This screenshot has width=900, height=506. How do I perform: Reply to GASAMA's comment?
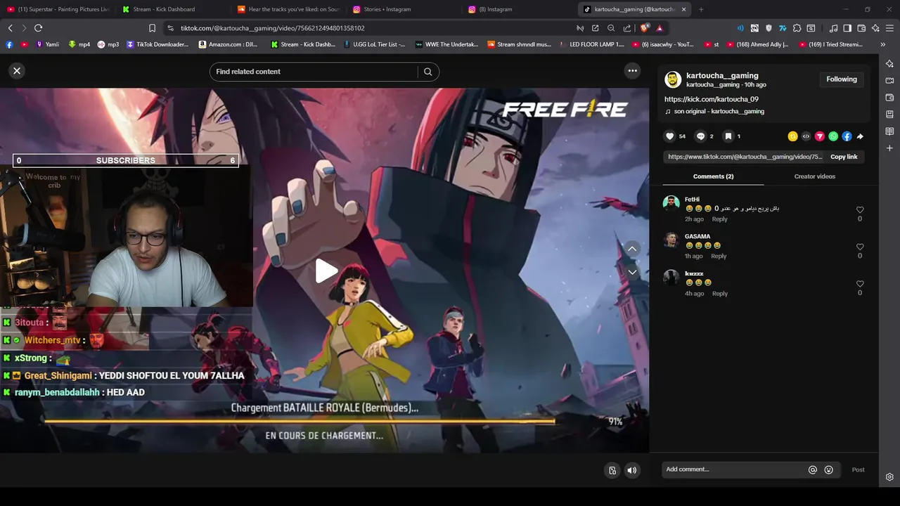coord(719,257)
